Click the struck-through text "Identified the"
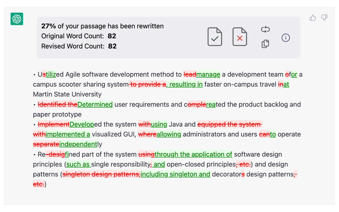Screen dimensions: 339x212 [x=57, y=104]
